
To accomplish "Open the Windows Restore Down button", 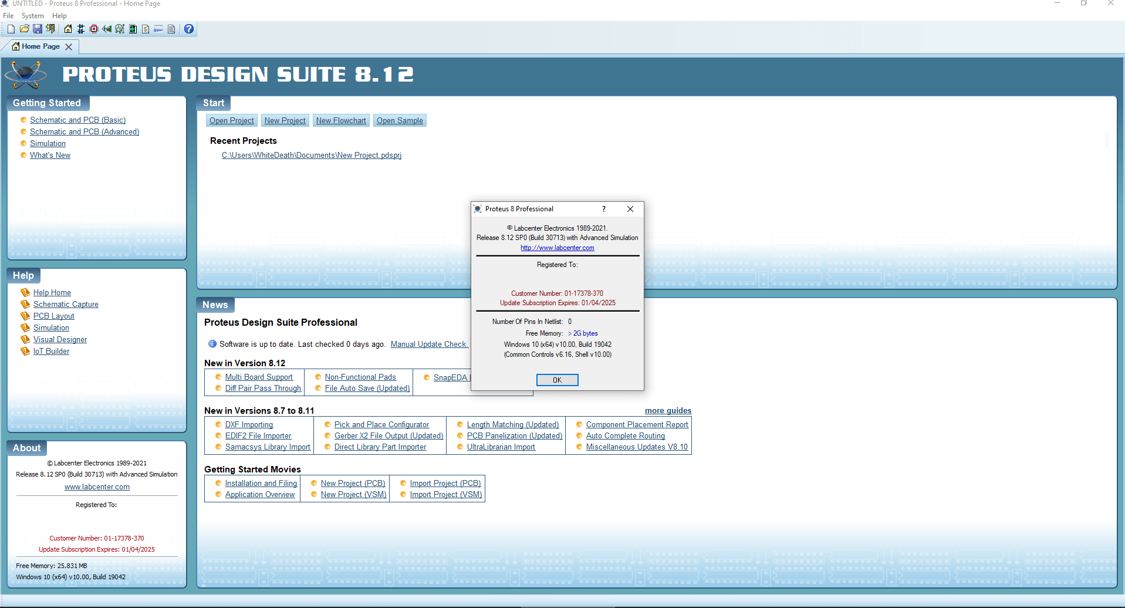I will pyautogui.click(x=1084, y=4).
